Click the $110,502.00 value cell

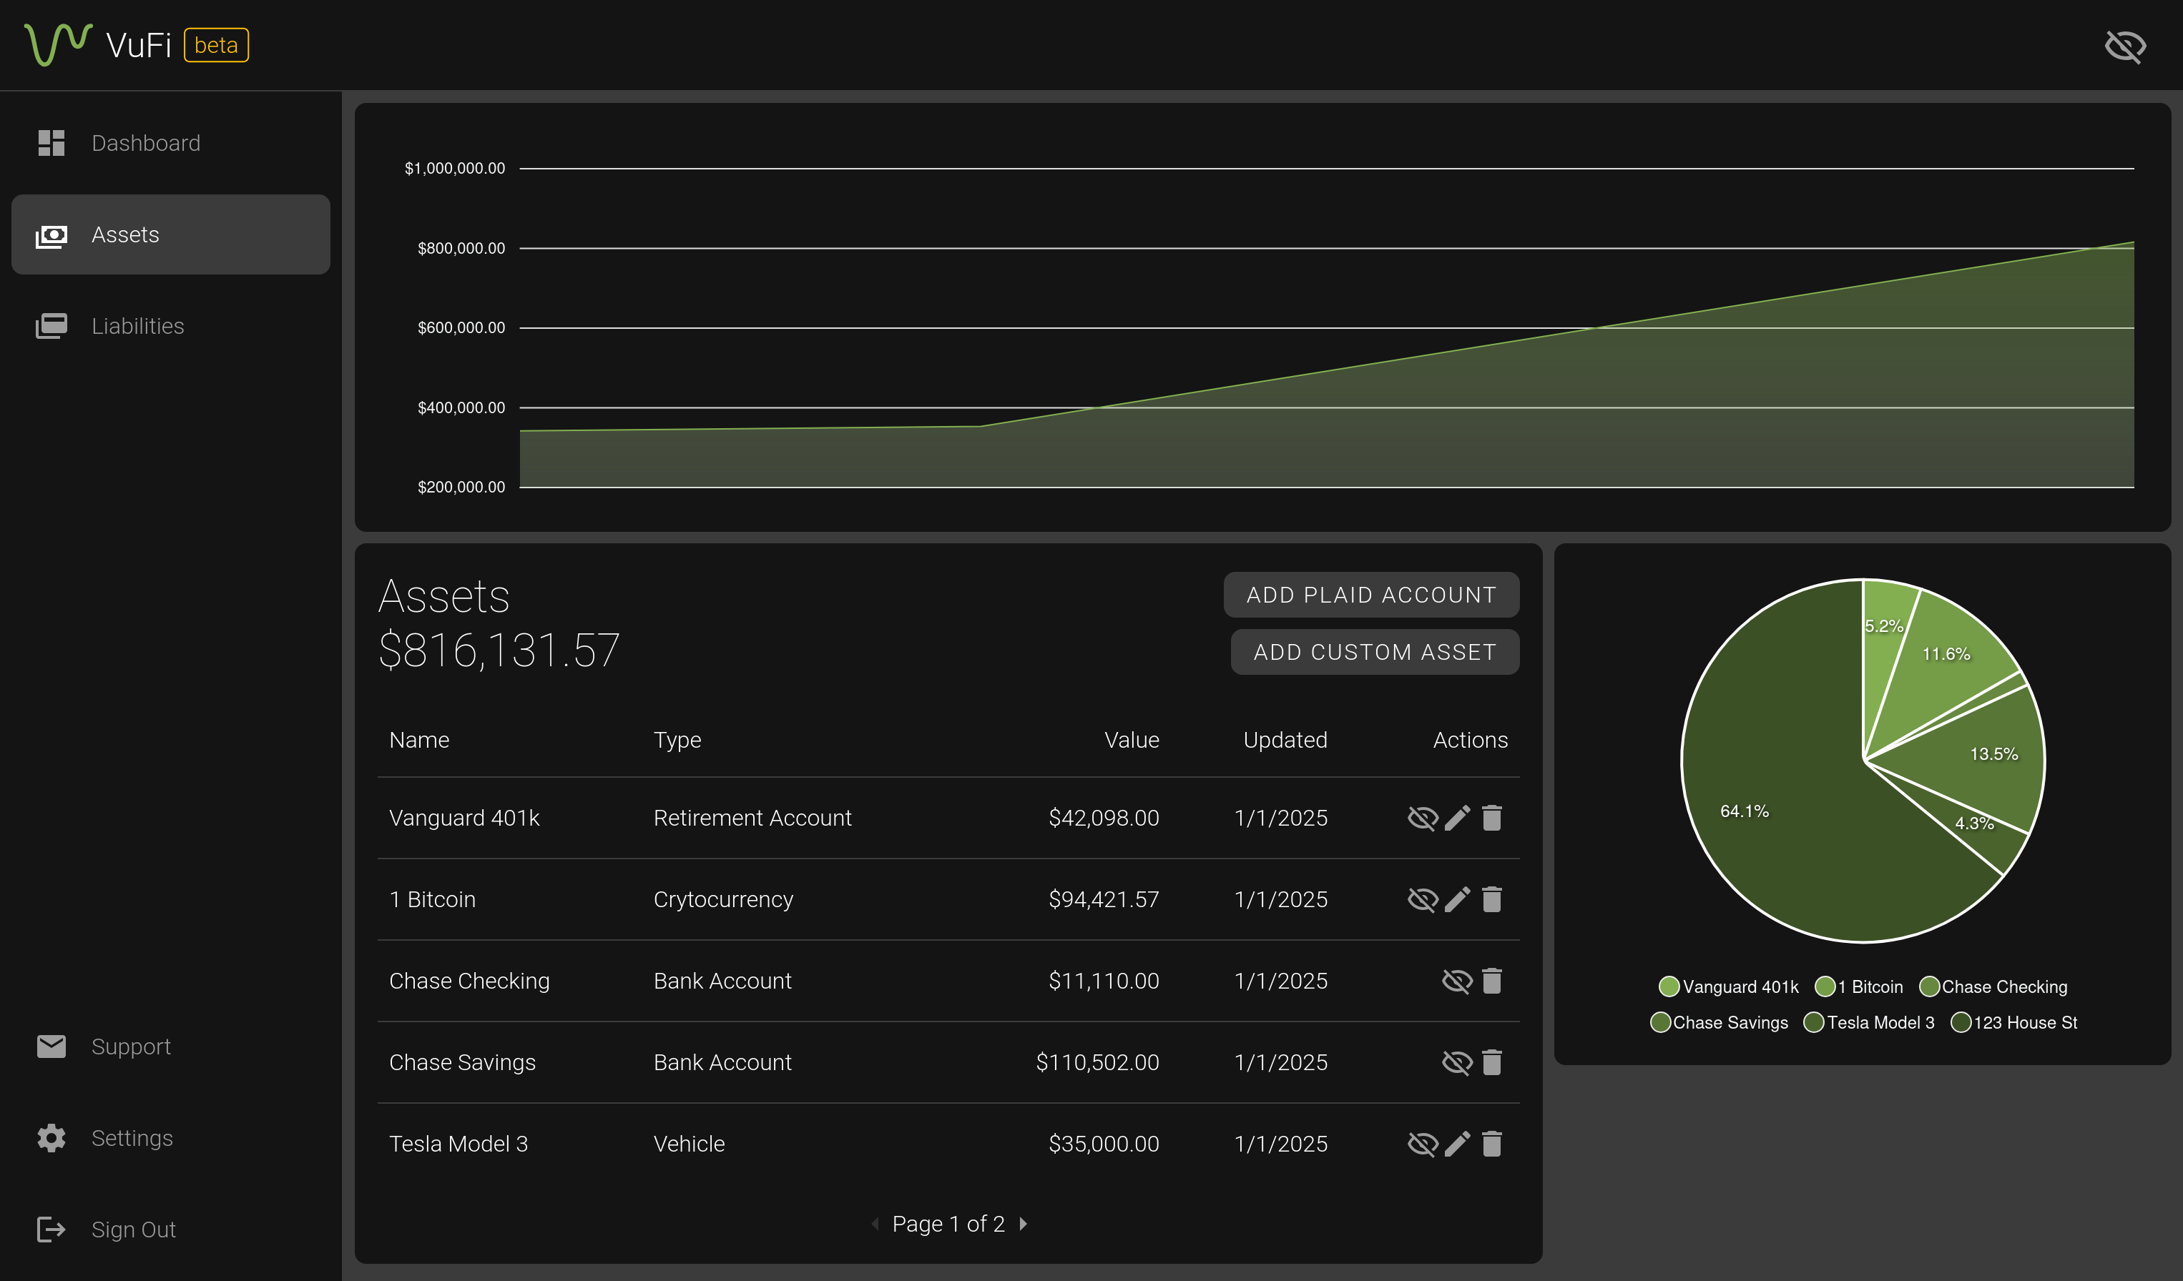coord(1097,1062)
